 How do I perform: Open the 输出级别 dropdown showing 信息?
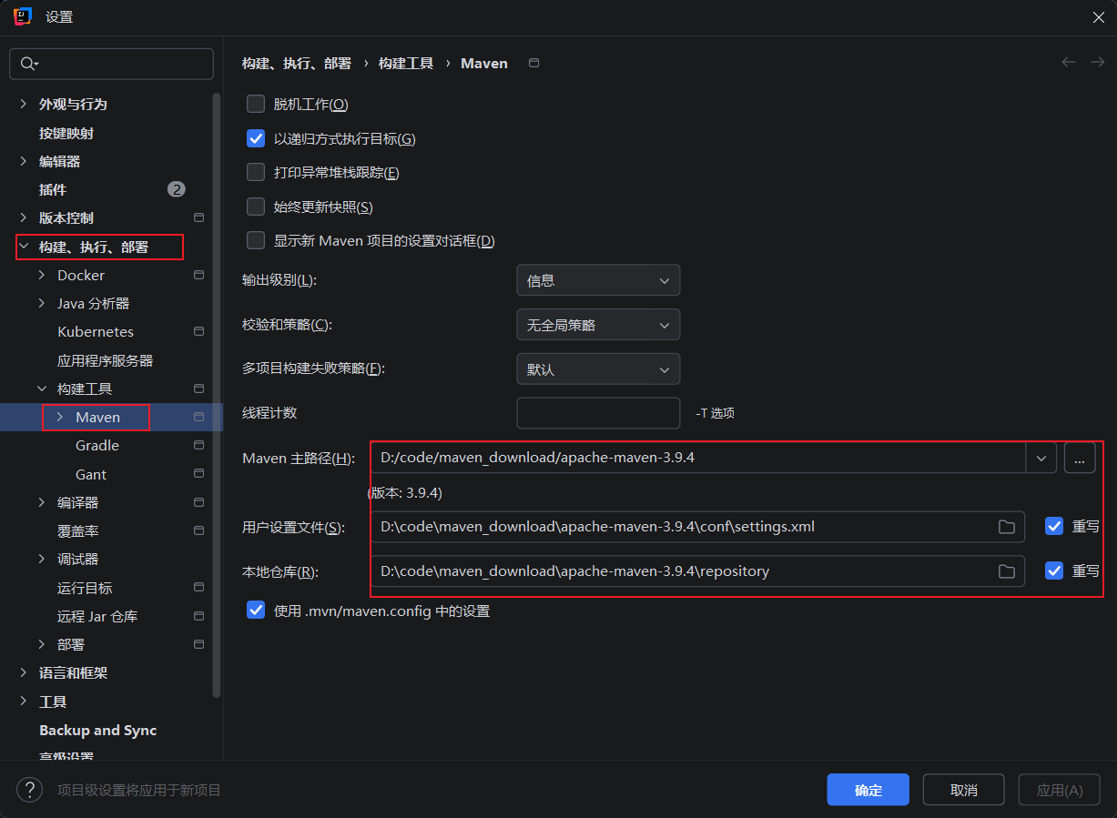click(598, 280)
